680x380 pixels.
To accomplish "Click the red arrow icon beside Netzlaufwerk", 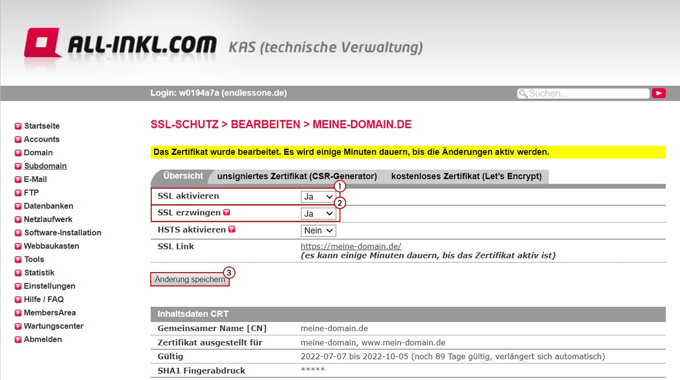I will coord(19,219).
